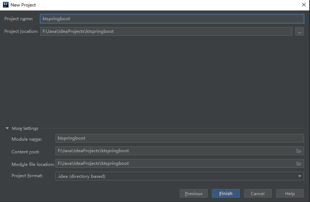Screen dimensions: 310x202
Task: Click the Project format label
Action: (27, 176)
